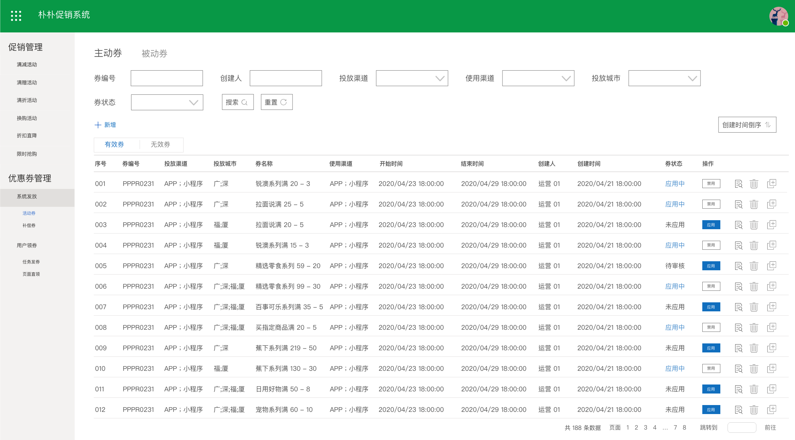795x440 pixels.
Task: View details icon for row 001
Action: [x=738, y=184]
